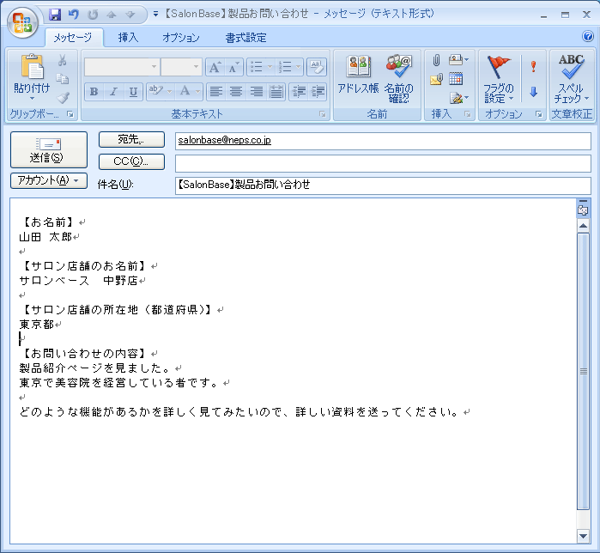The width and height of the screenshot is (600, 553).
Task: Apply the text highlight color
Action: pyautogui.click(x=156, y=92)
